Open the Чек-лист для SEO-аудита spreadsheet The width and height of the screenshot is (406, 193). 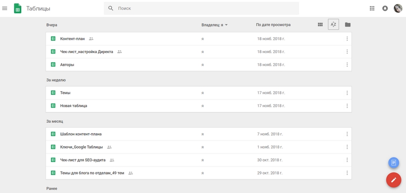coord(83,160)
